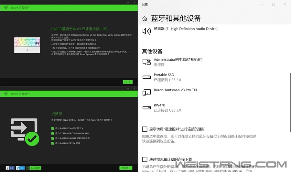Click the speaker icon for 扬声器 device
Screen dimensions: 291x172
[146, 31]
